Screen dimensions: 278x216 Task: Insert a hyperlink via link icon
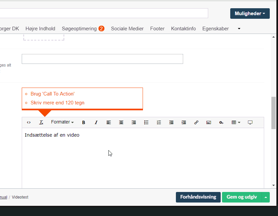pos(196,122)
